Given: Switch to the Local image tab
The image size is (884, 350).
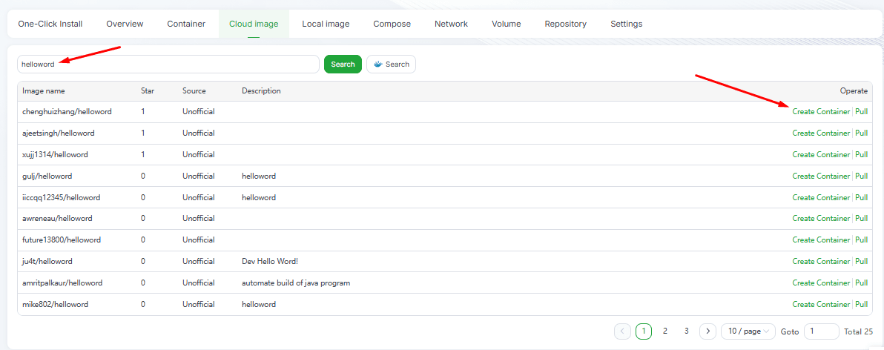Looking at the screenshot, I should tap(326, 24).
